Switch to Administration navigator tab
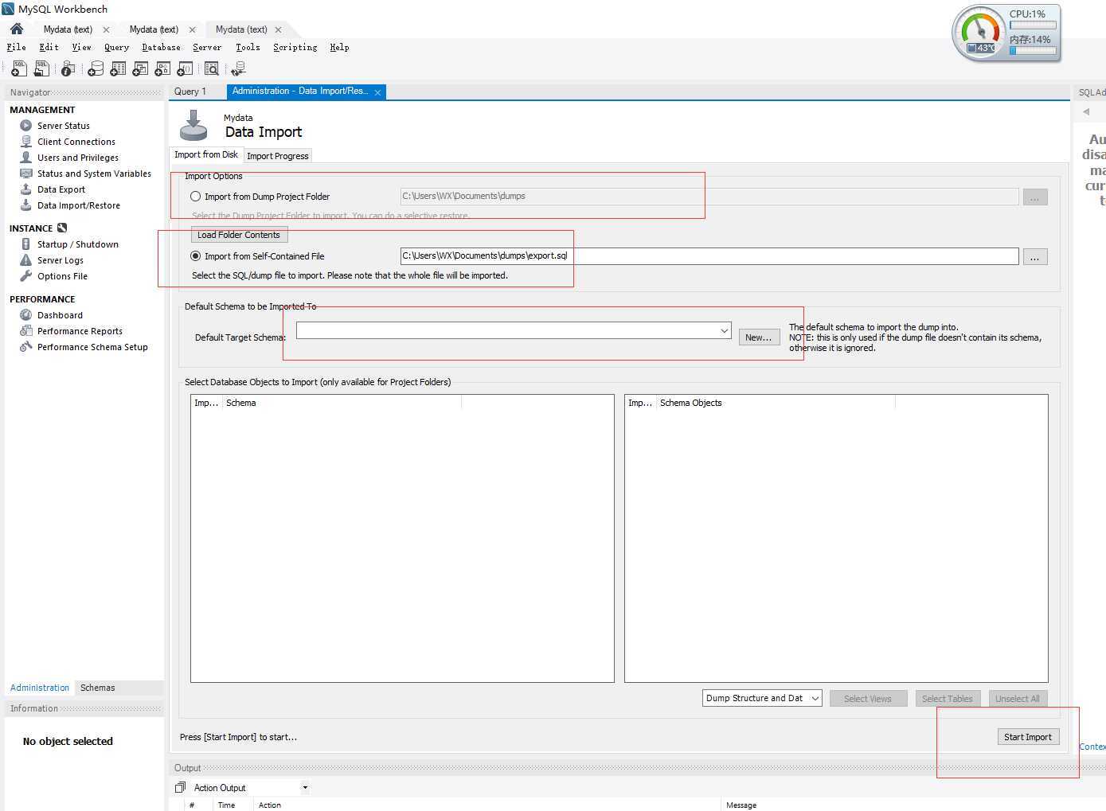 pyautogui.click(x=40, y=688)
